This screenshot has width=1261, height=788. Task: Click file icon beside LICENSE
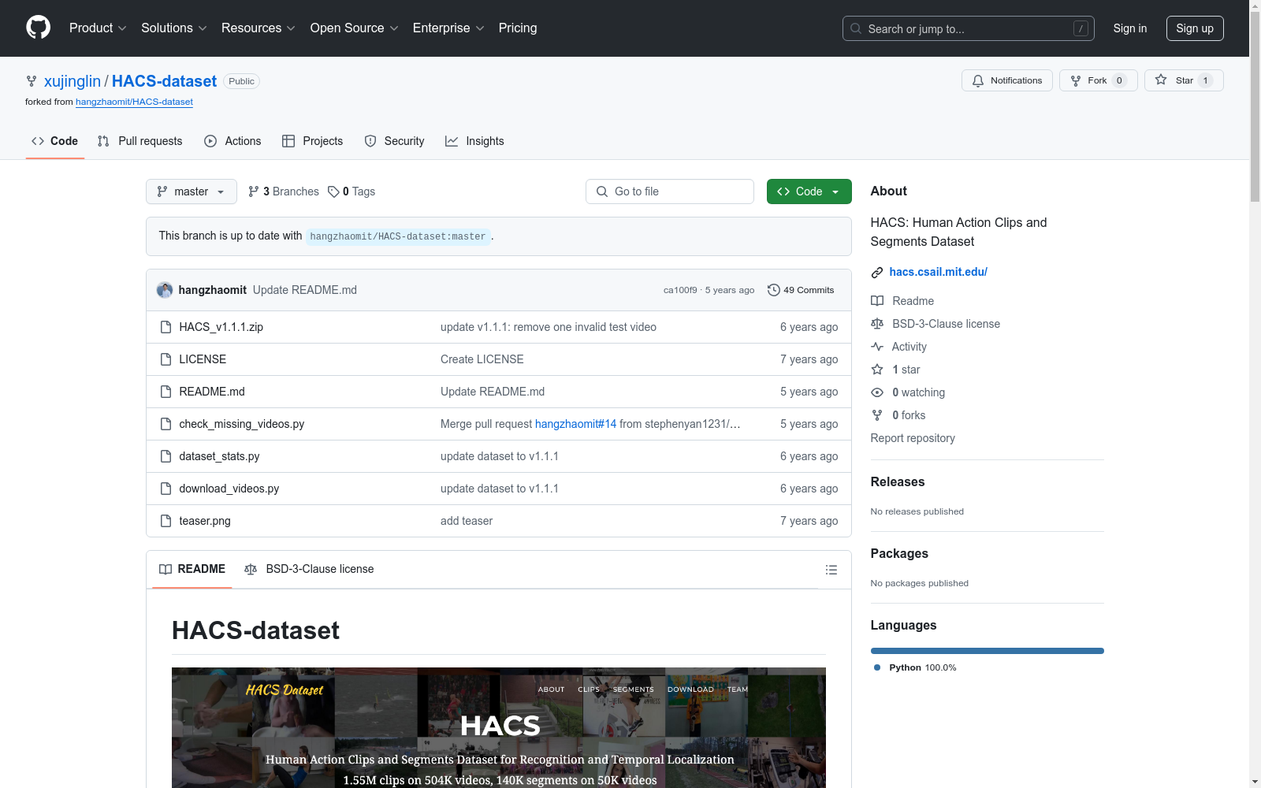[166, 359]
